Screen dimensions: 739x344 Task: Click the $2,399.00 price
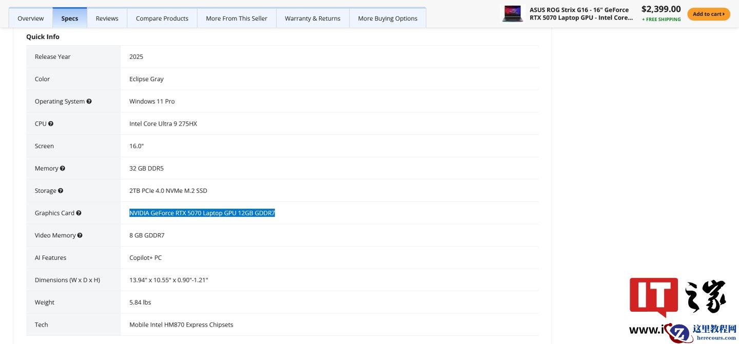pos(661,9)
